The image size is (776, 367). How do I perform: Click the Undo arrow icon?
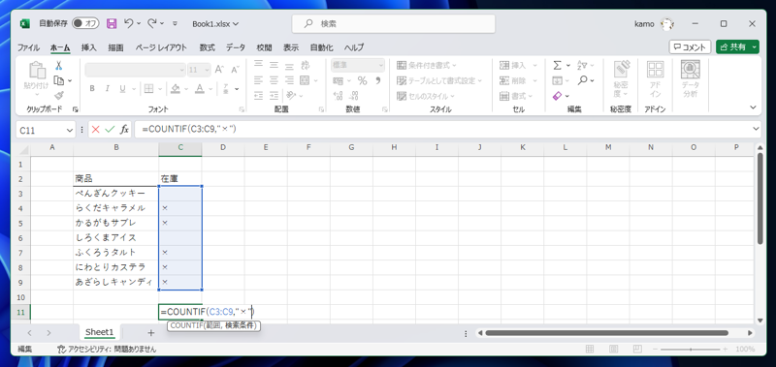[x=129, y=23]
